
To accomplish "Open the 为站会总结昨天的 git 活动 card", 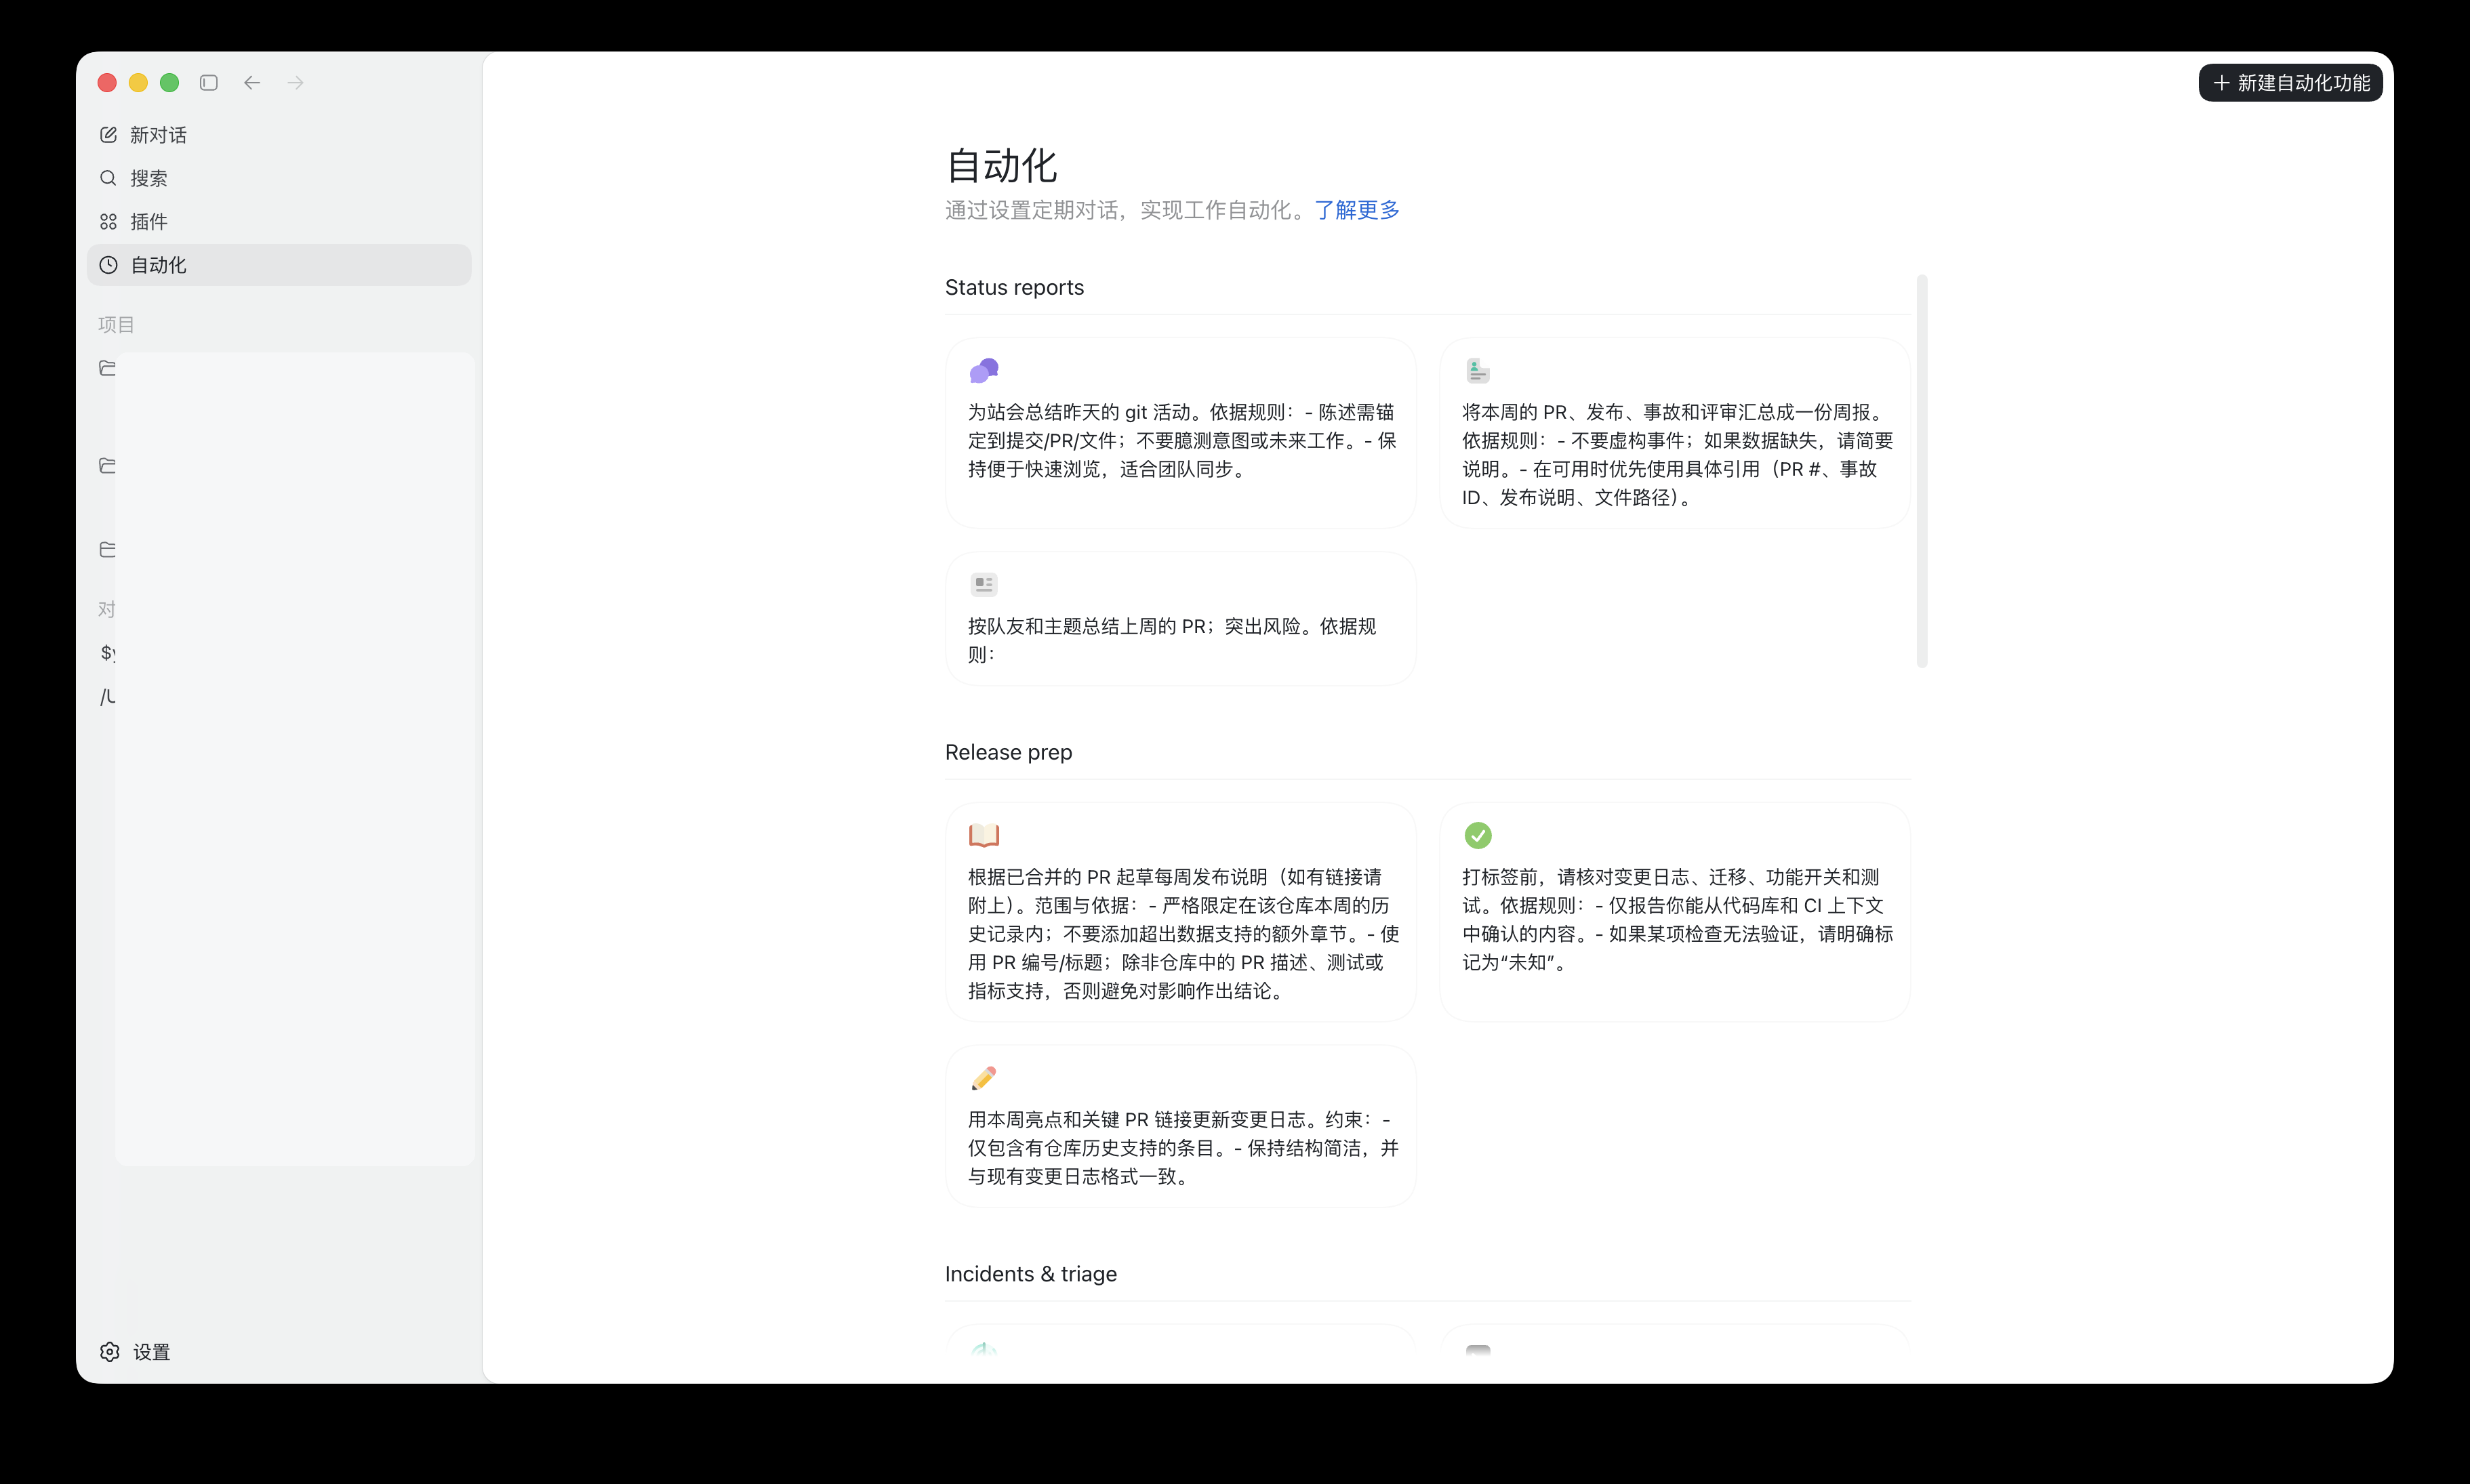I will 1181,433.
